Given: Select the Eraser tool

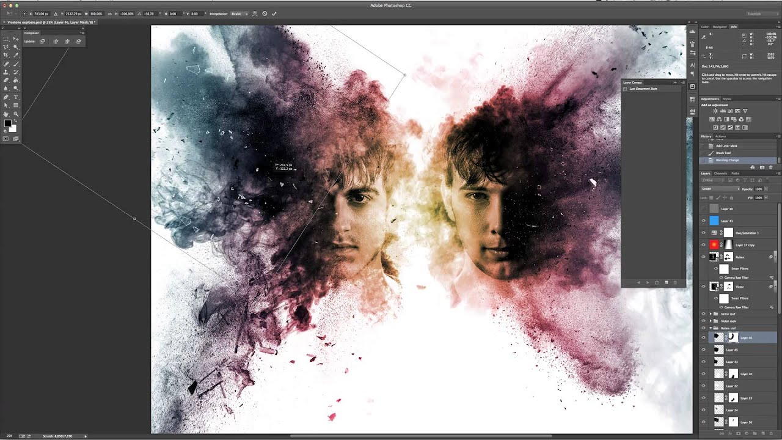Looking at the screenshot, I should tap(6, 80).
